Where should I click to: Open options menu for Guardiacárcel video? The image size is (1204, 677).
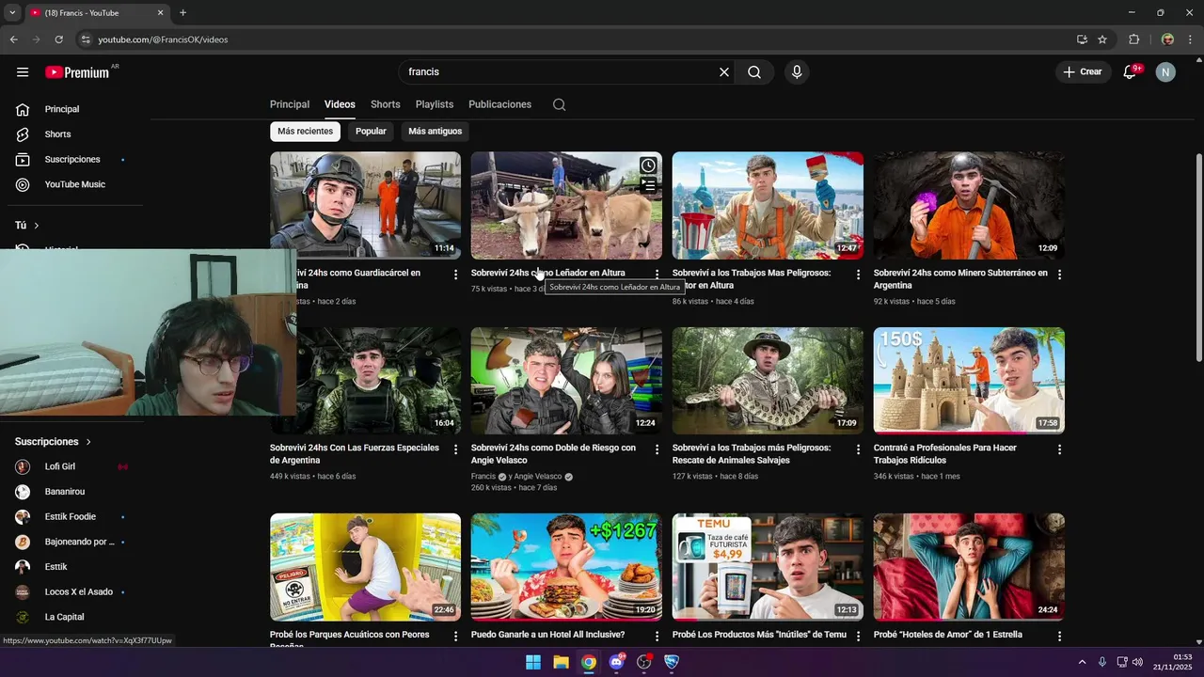pos(455,275)
